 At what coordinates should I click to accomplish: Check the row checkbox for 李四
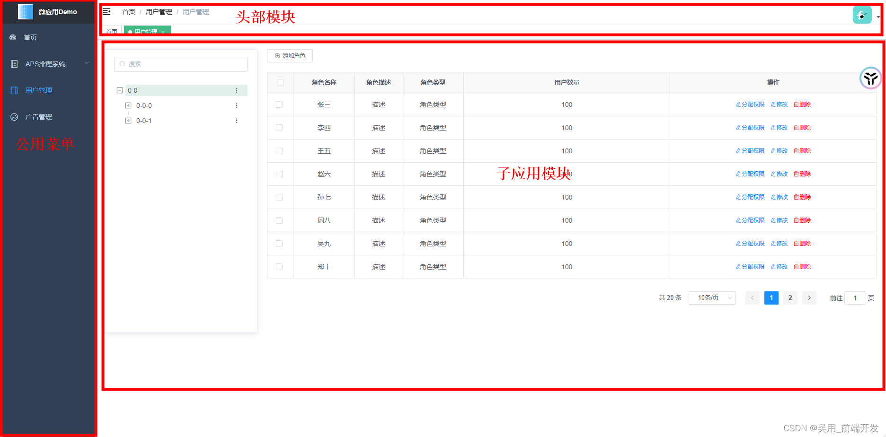[x=279, y=128]
